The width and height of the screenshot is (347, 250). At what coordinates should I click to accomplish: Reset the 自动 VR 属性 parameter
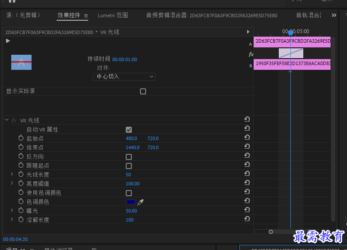pyautogui.click(x=247, y=128)
